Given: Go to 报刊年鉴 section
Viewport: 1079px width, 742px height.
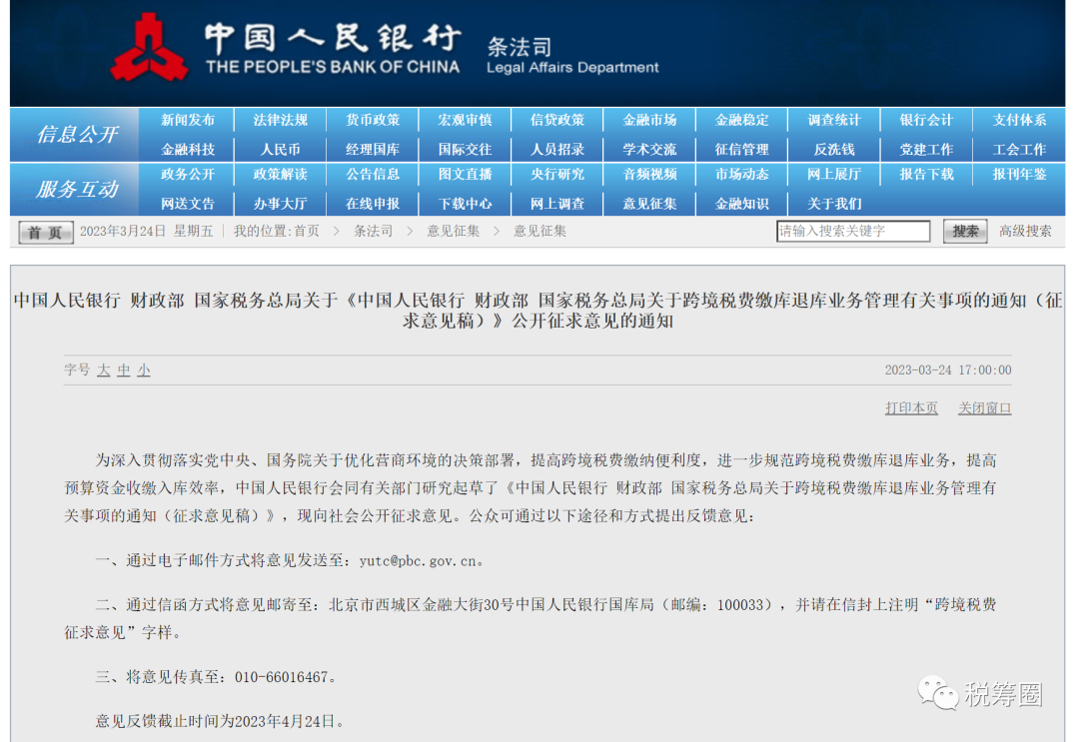Looking at the screenshot, I should 1019,175.
